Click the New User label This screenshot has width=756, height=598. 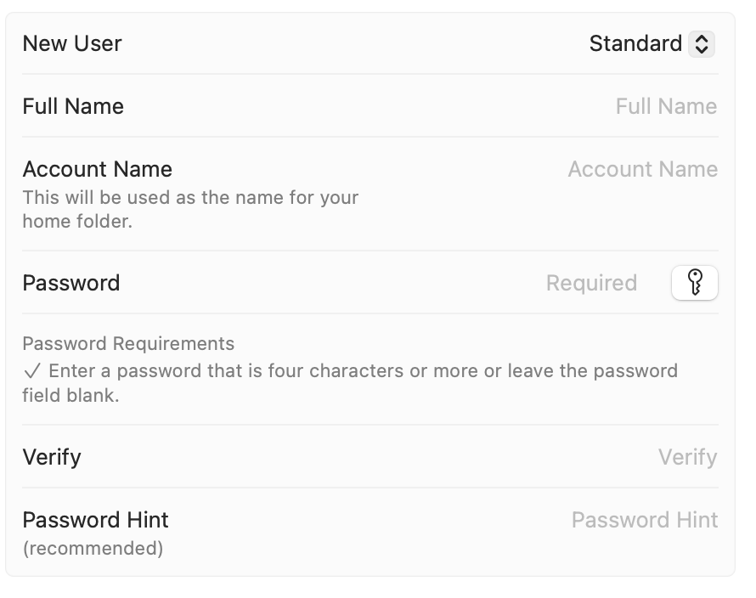tap(72, 43)
